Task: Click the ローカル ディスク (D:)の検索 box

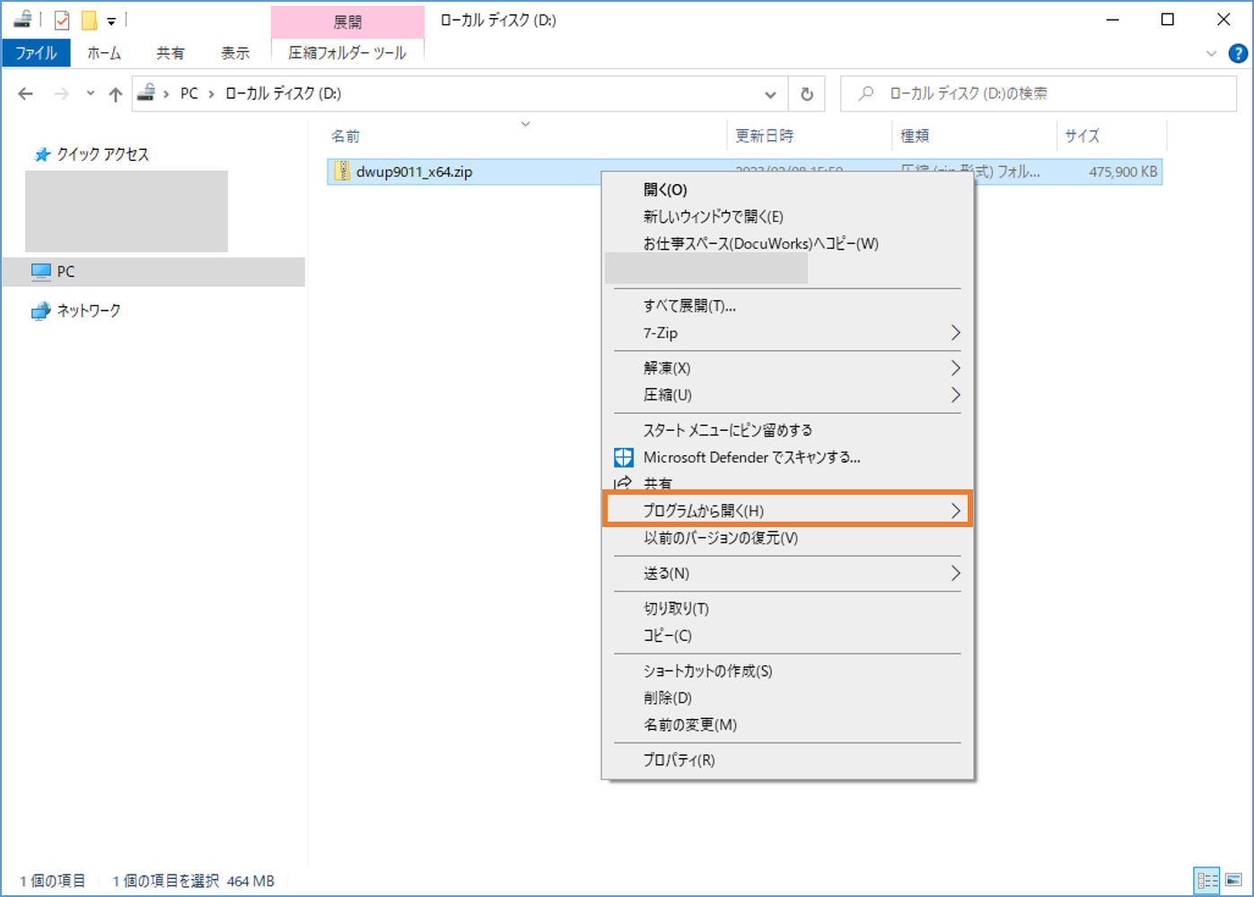Action: [x=1039, y=93]
